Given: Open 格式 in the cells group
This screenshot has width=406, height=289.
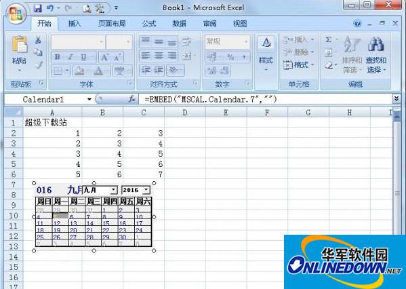Looking at the screenshot, I should click(x=298, y=64).
